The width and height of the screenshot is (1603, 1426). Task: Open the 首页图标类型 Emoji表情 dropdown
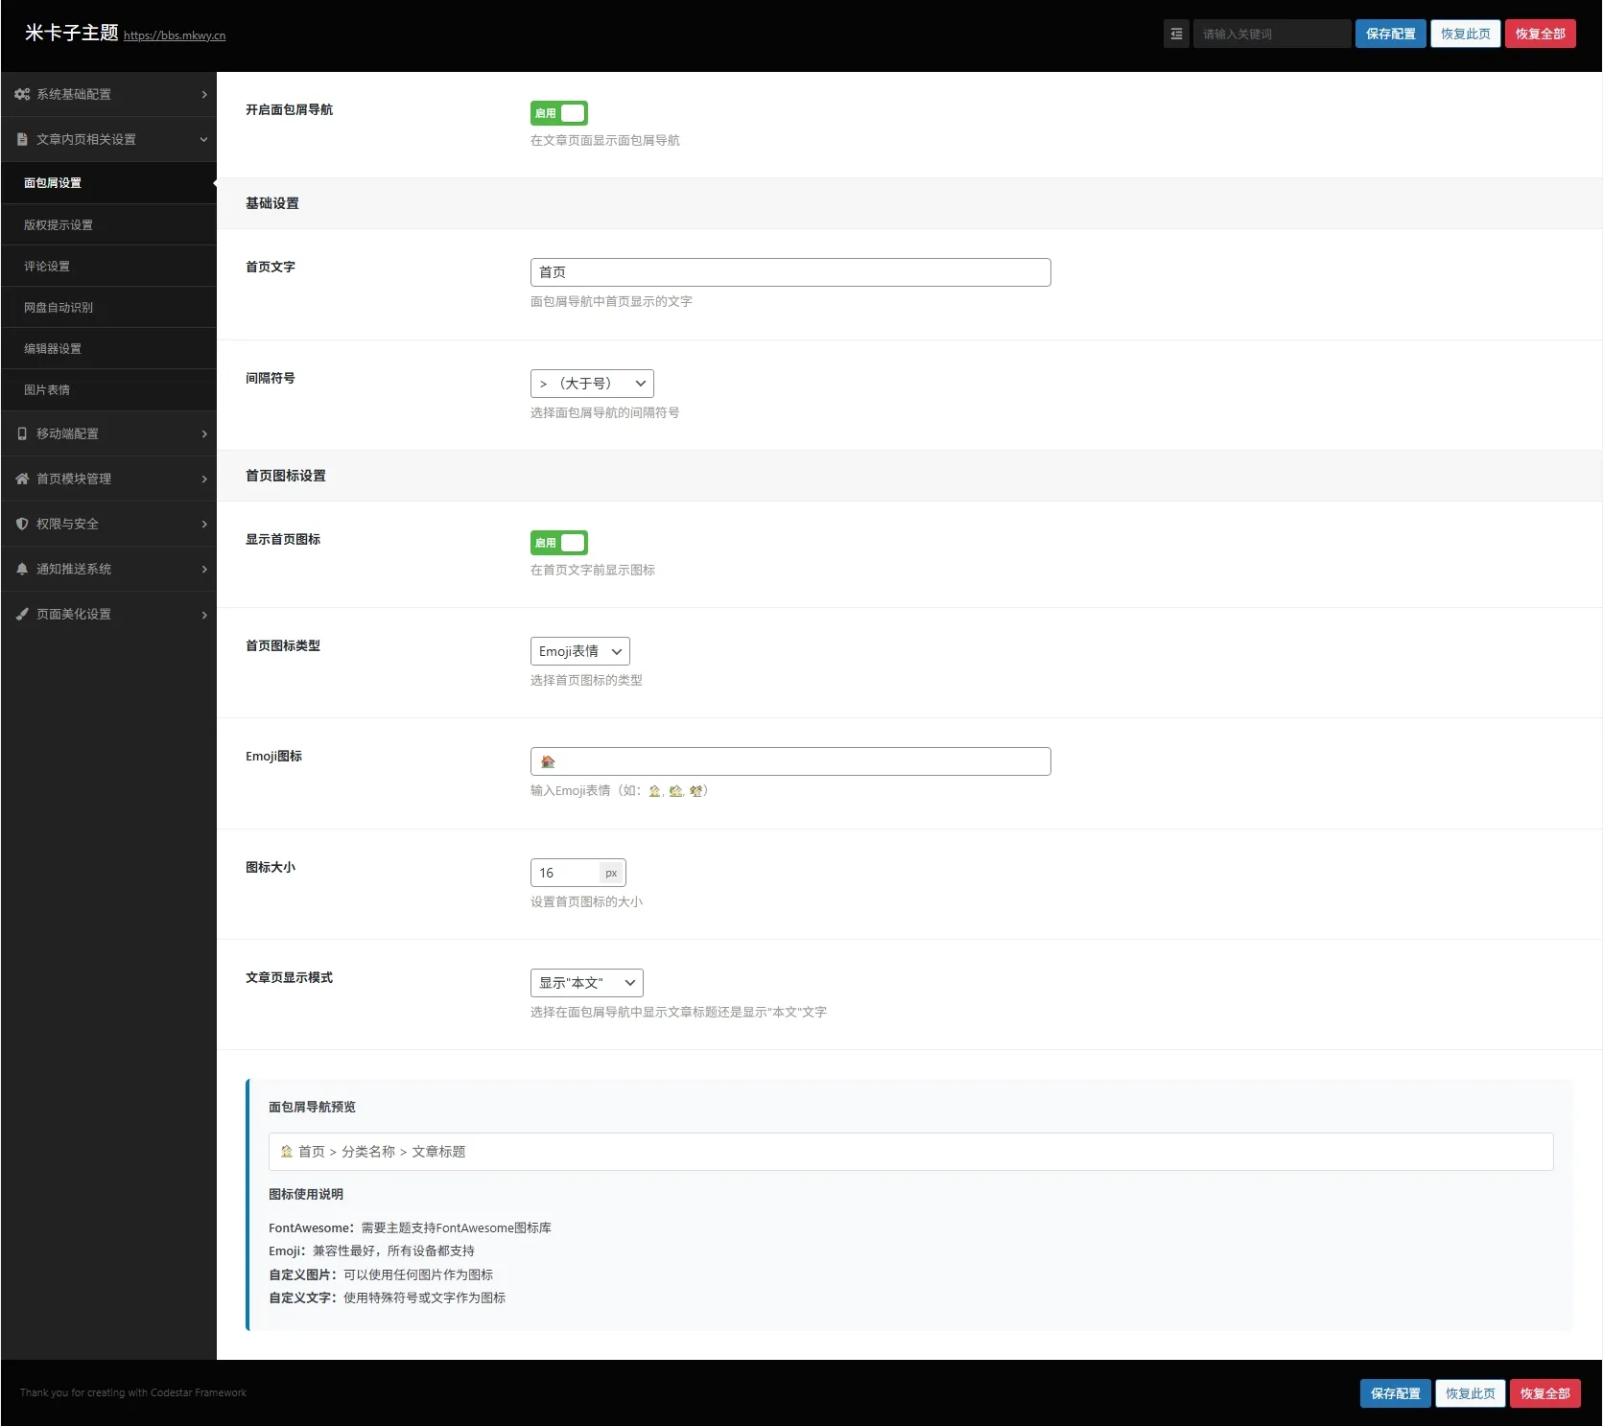pos(579,651)
